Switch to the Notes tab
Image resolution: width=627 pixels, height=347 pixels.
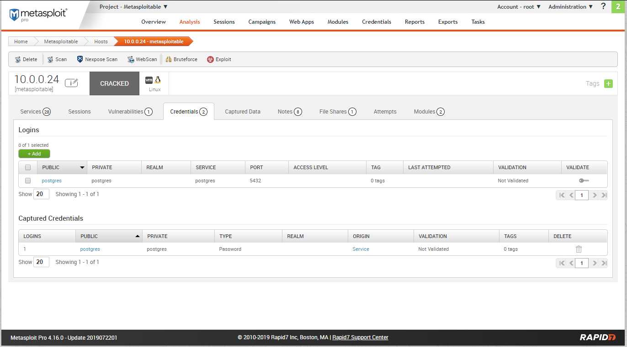click(290, 112)
